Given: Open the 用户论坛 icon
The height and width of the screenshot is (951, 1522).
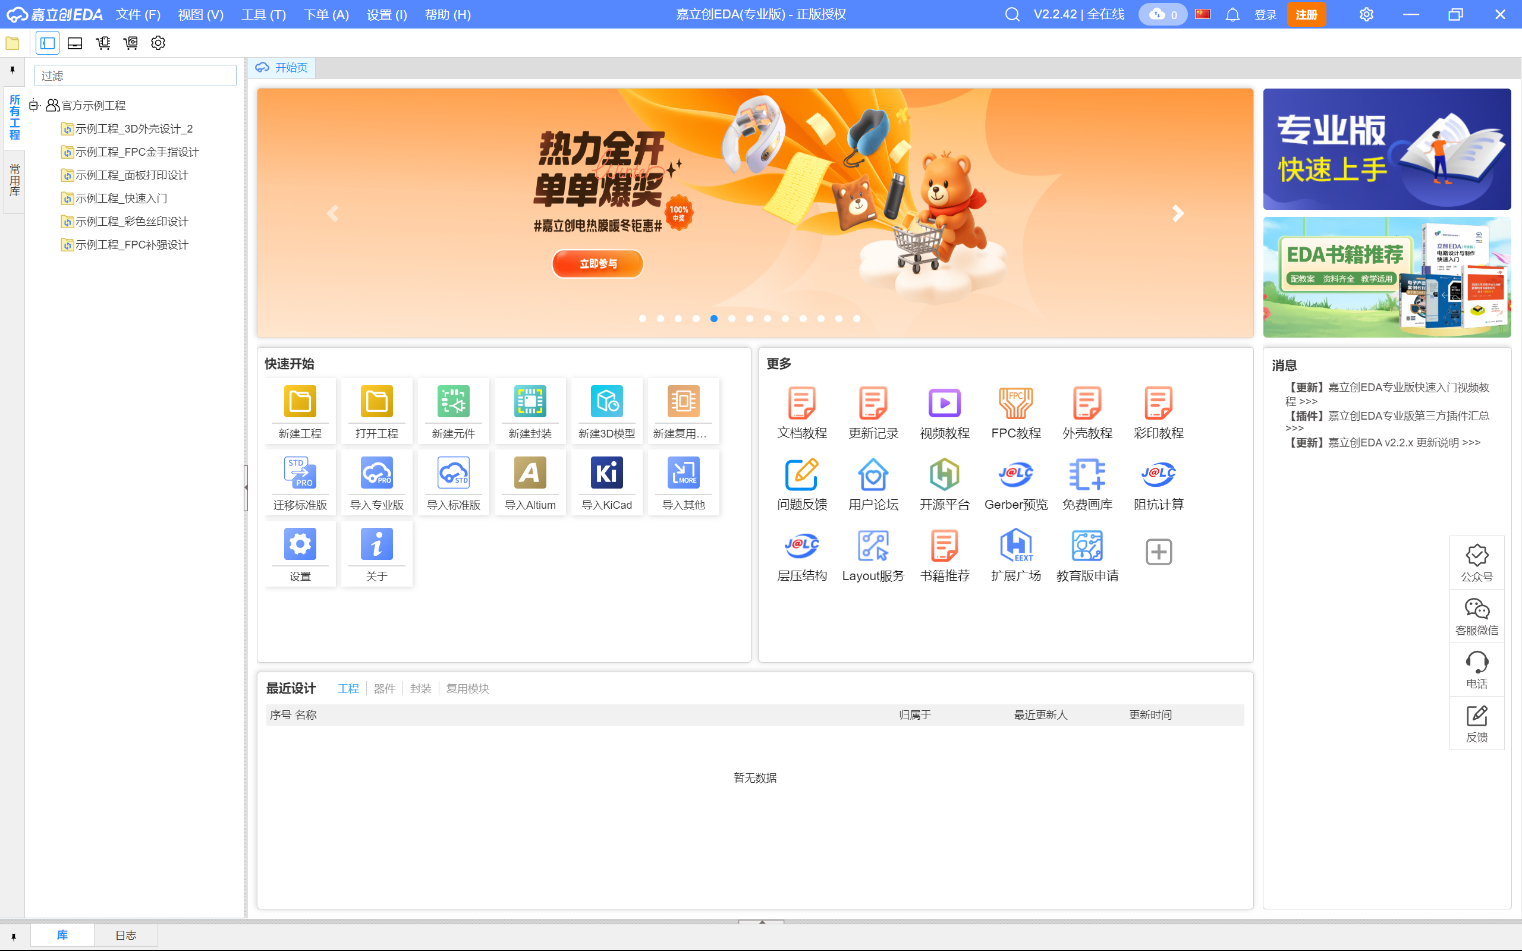Looking at the screenshot, I should coord(873,474).
